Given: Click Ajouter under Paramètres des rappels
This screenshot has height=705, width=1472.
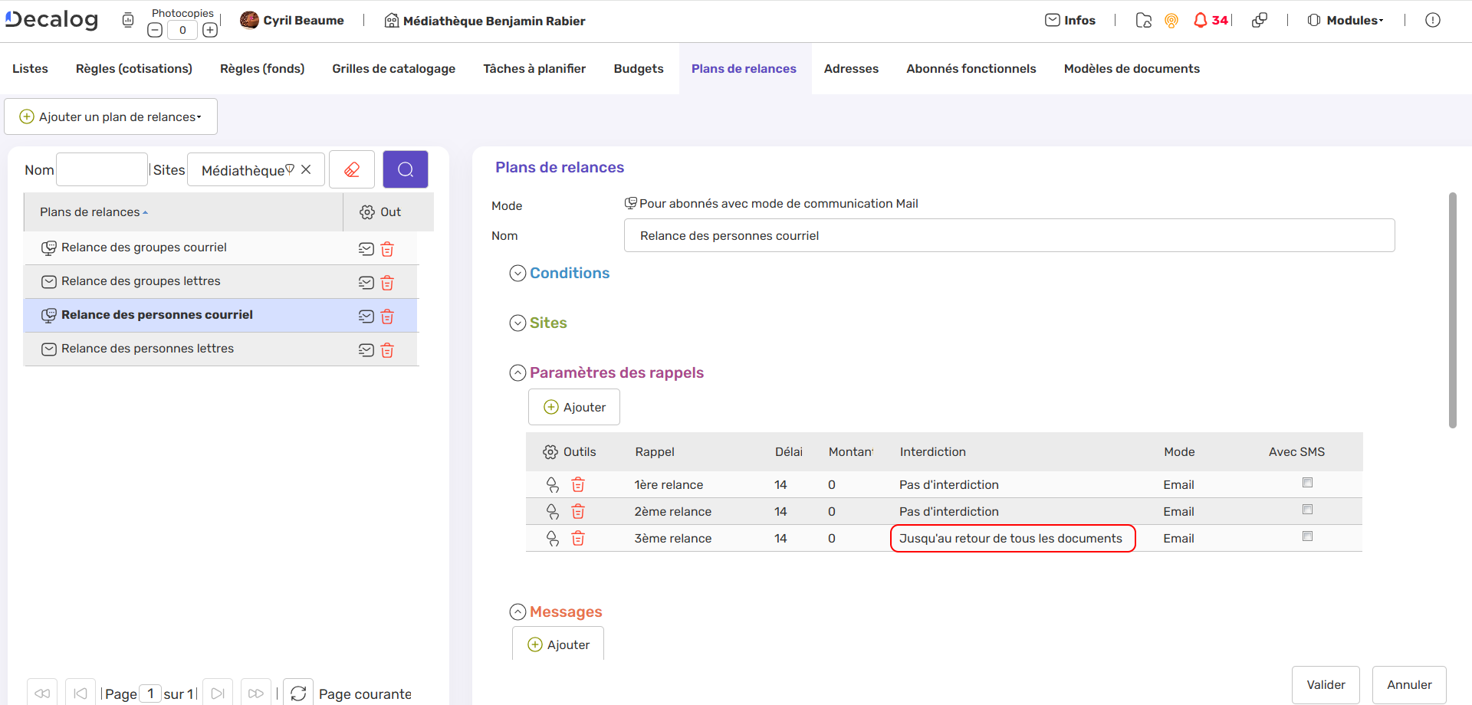Looking at the screenshot, I should (x=574, y=407).
